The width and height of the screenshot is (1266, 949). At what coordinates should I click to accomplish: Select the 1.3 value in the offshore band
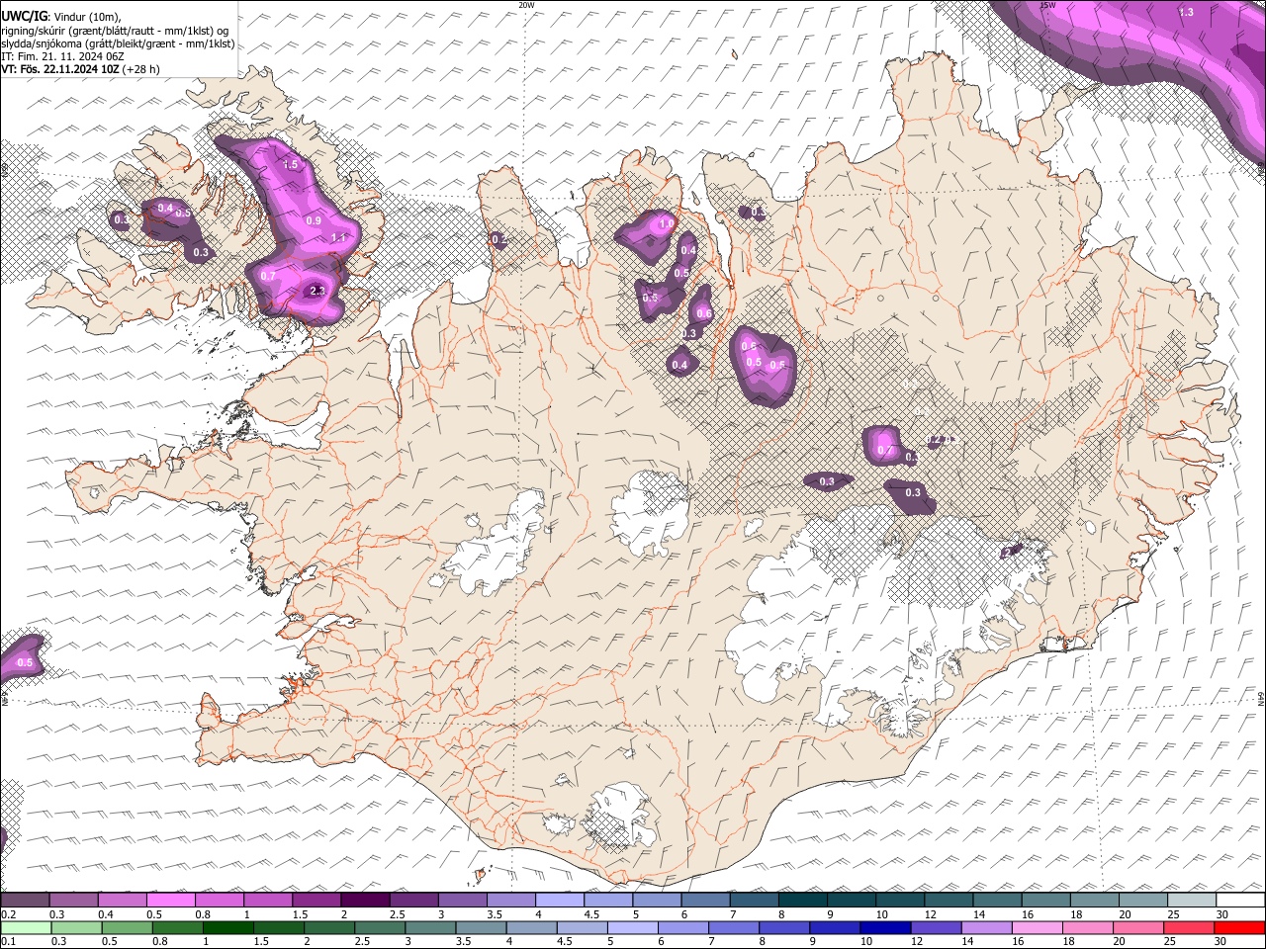click(1187, 12)
